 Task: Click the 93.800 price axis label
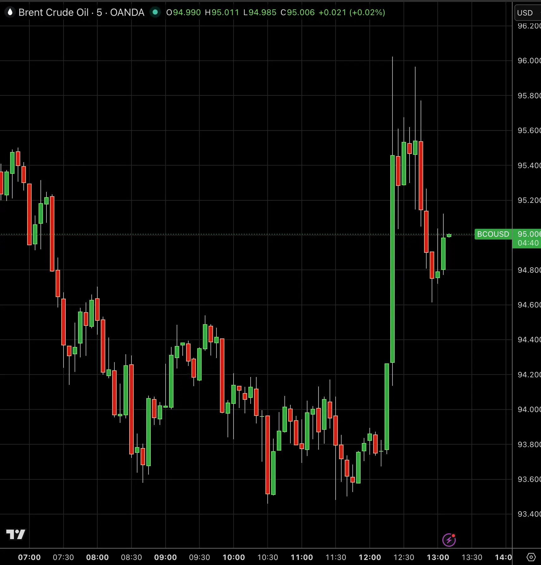click(x=529, y=444)
